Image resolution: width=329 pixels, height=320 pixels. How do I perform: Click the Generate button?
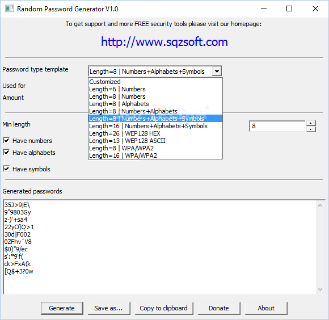62,308
